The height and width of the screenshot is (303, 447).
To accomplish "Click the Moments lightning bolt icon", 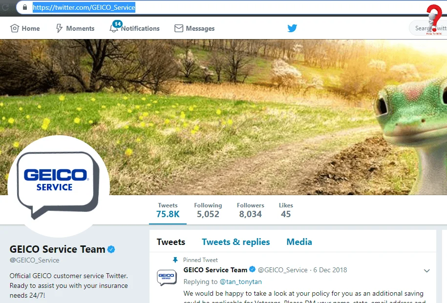I will (x=59, y=28).
